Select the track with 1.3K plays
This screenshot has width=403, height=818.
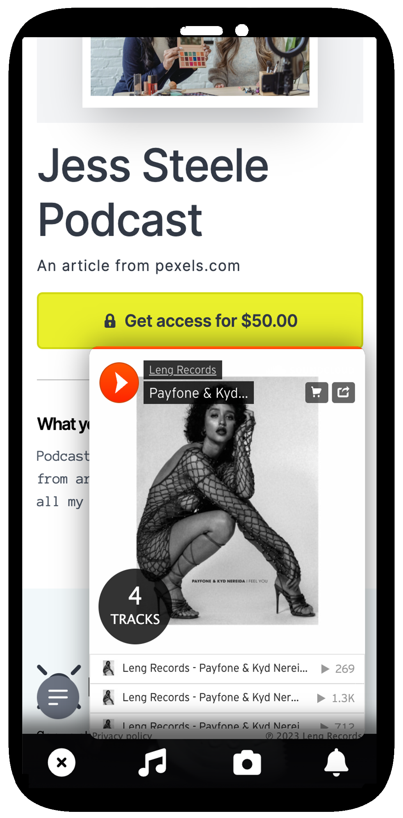click(x=227, y=698)
